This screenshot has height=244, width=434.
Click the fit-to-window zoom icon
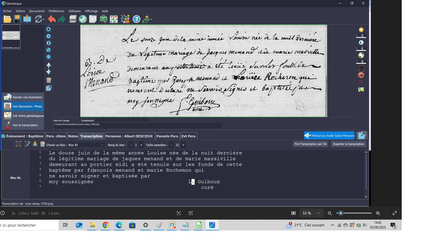(x=49, y=57)
